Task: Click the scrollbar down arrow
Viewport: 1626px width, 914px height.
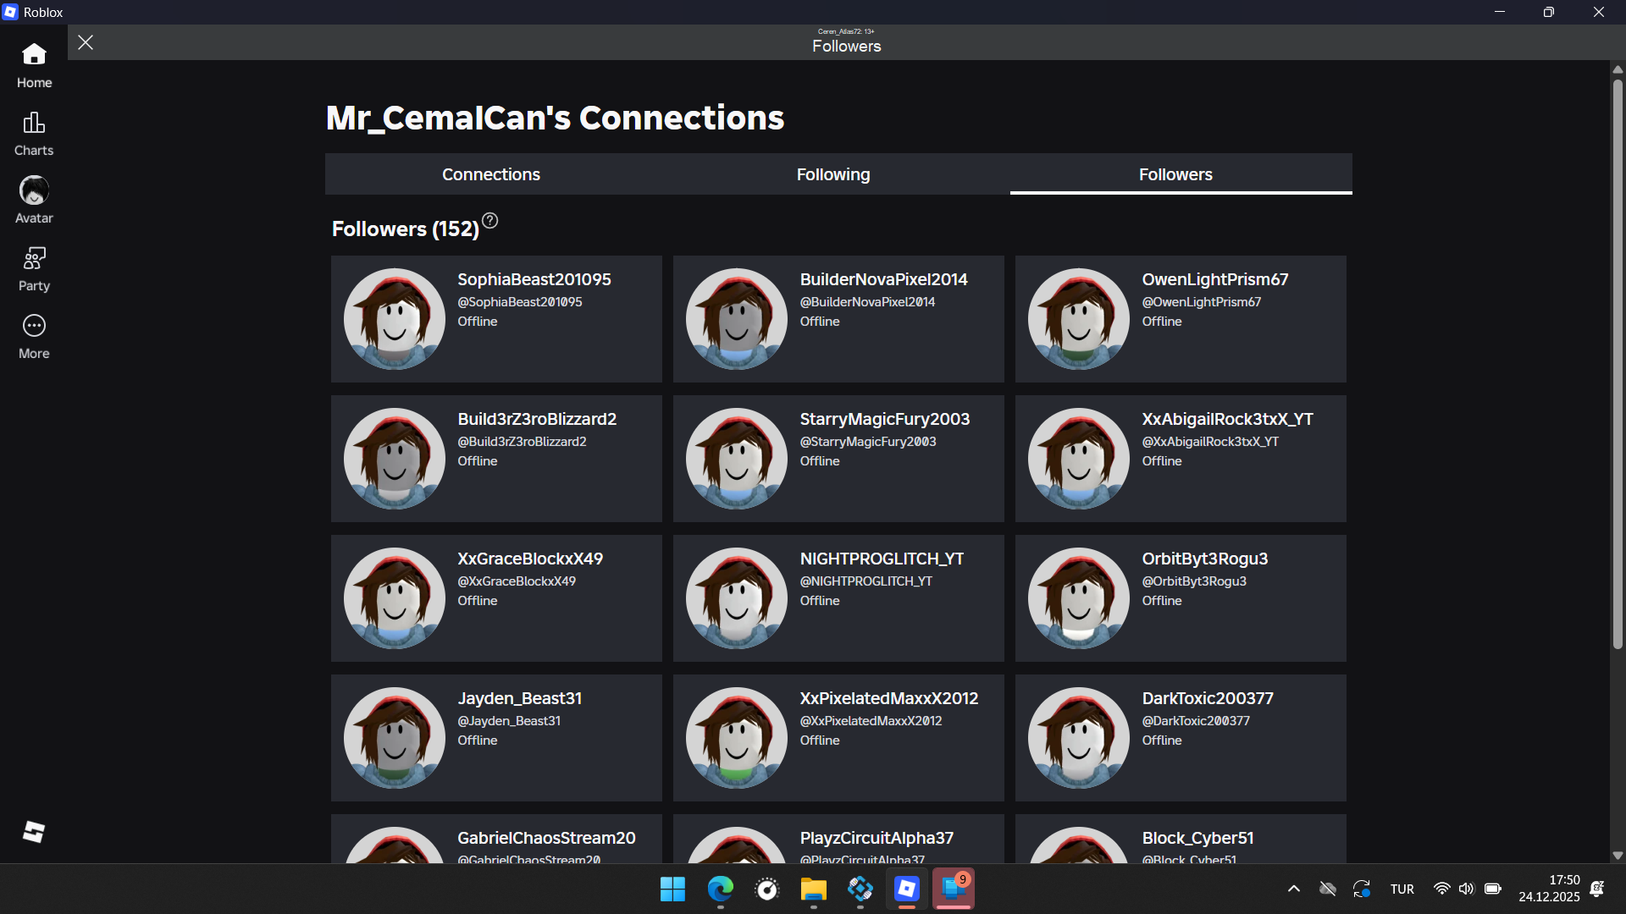Action: (1618, 856)
